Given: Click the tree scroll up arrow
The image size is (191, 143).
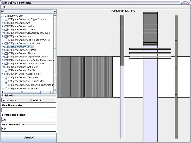Looking at the screenshot, I should point(55,15).
